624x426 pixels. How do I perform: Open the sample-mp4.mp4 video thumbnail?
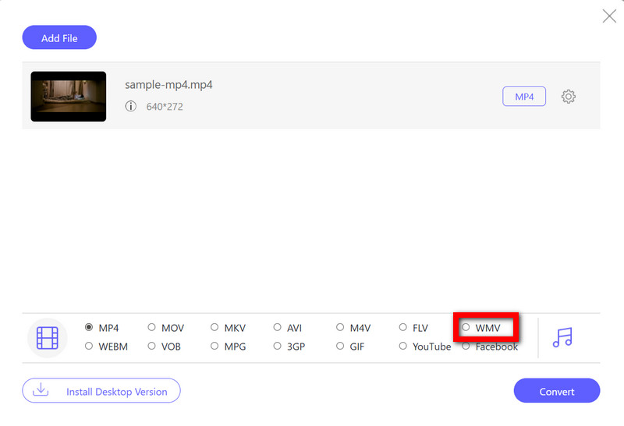click(69, 97)
